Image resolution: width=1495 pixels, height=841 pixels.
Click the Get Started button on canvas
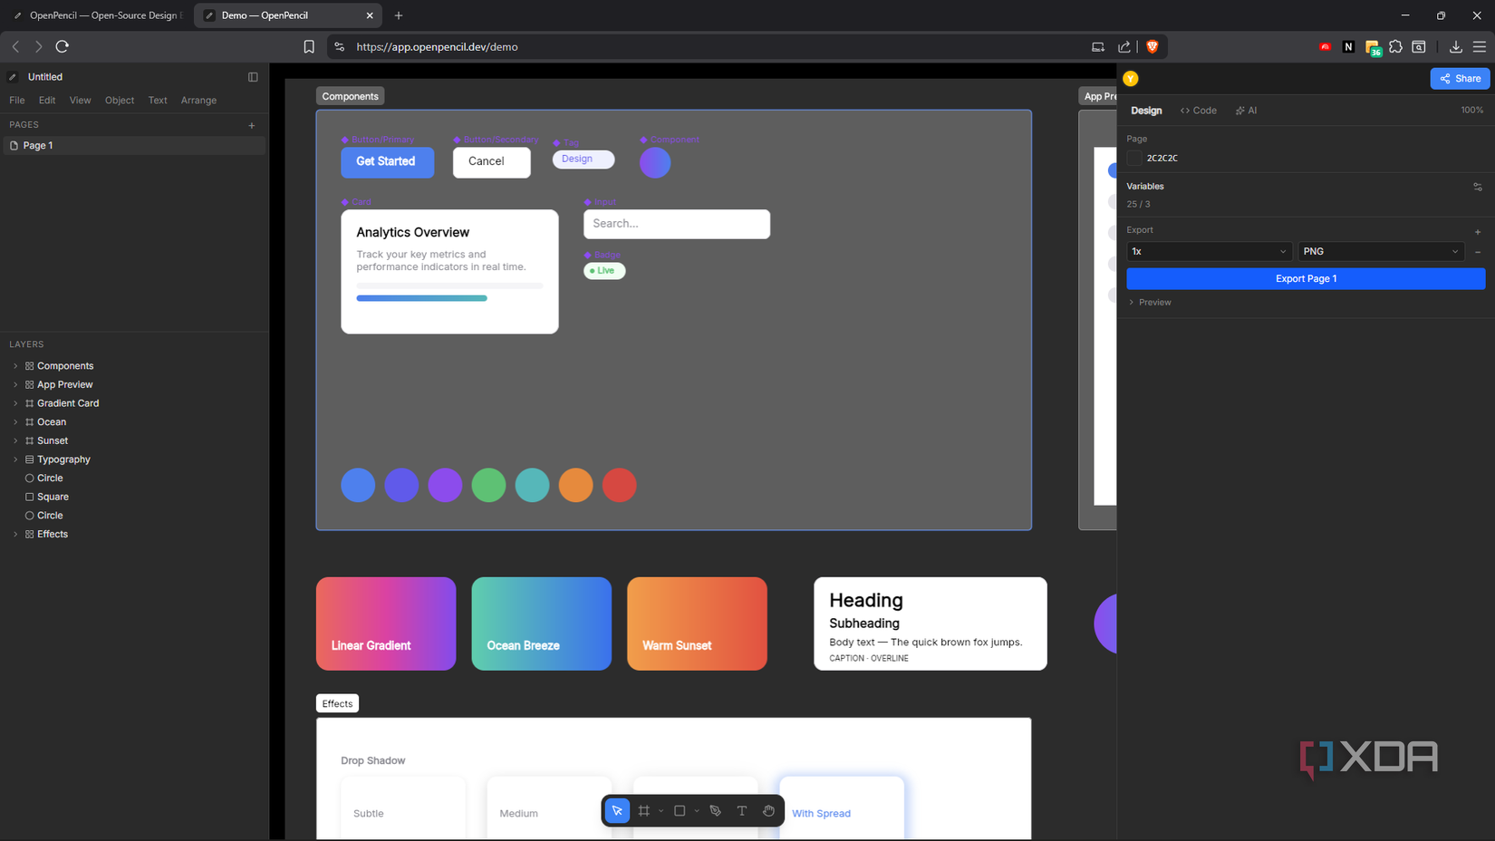[387, 162]
